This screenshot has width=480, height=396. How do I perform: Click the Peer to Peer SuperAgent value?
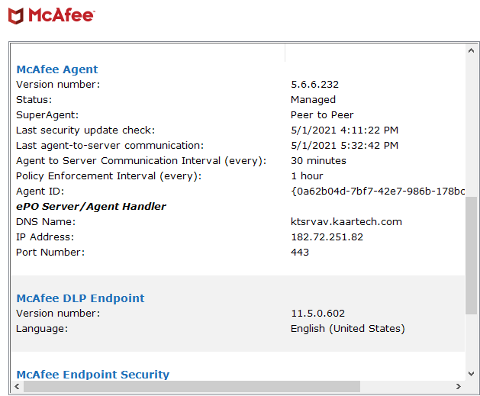[x=322, y=115]
